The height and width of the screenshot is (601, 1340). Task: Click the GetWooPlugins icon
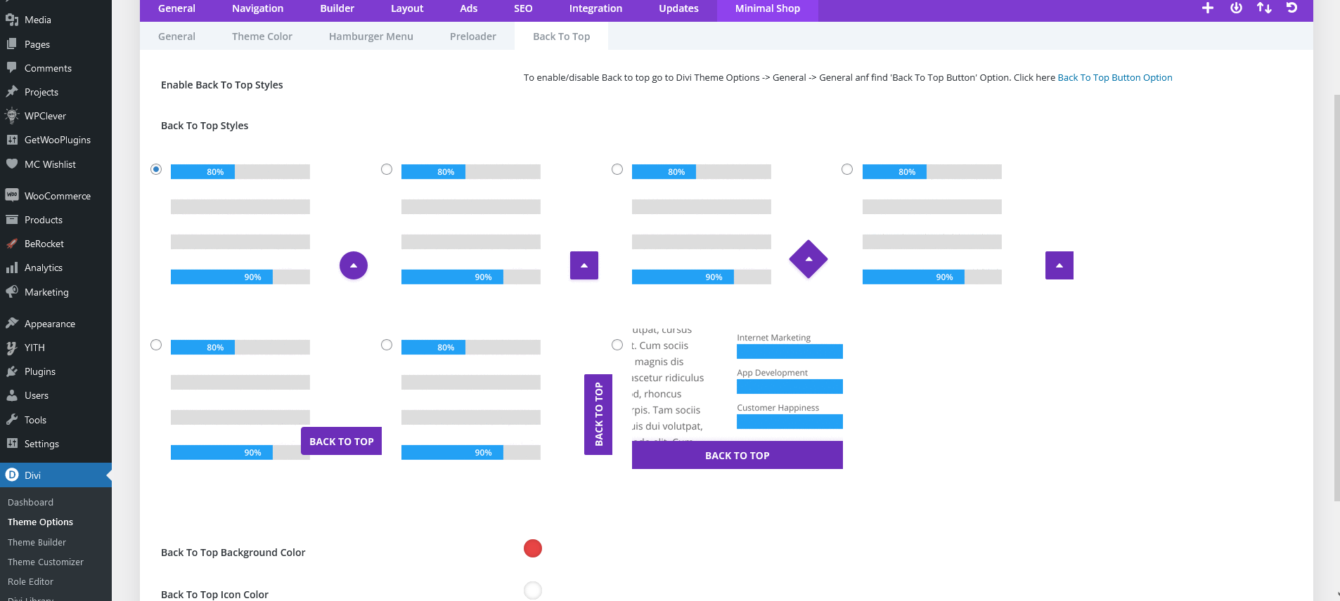[x=12, y=139]
